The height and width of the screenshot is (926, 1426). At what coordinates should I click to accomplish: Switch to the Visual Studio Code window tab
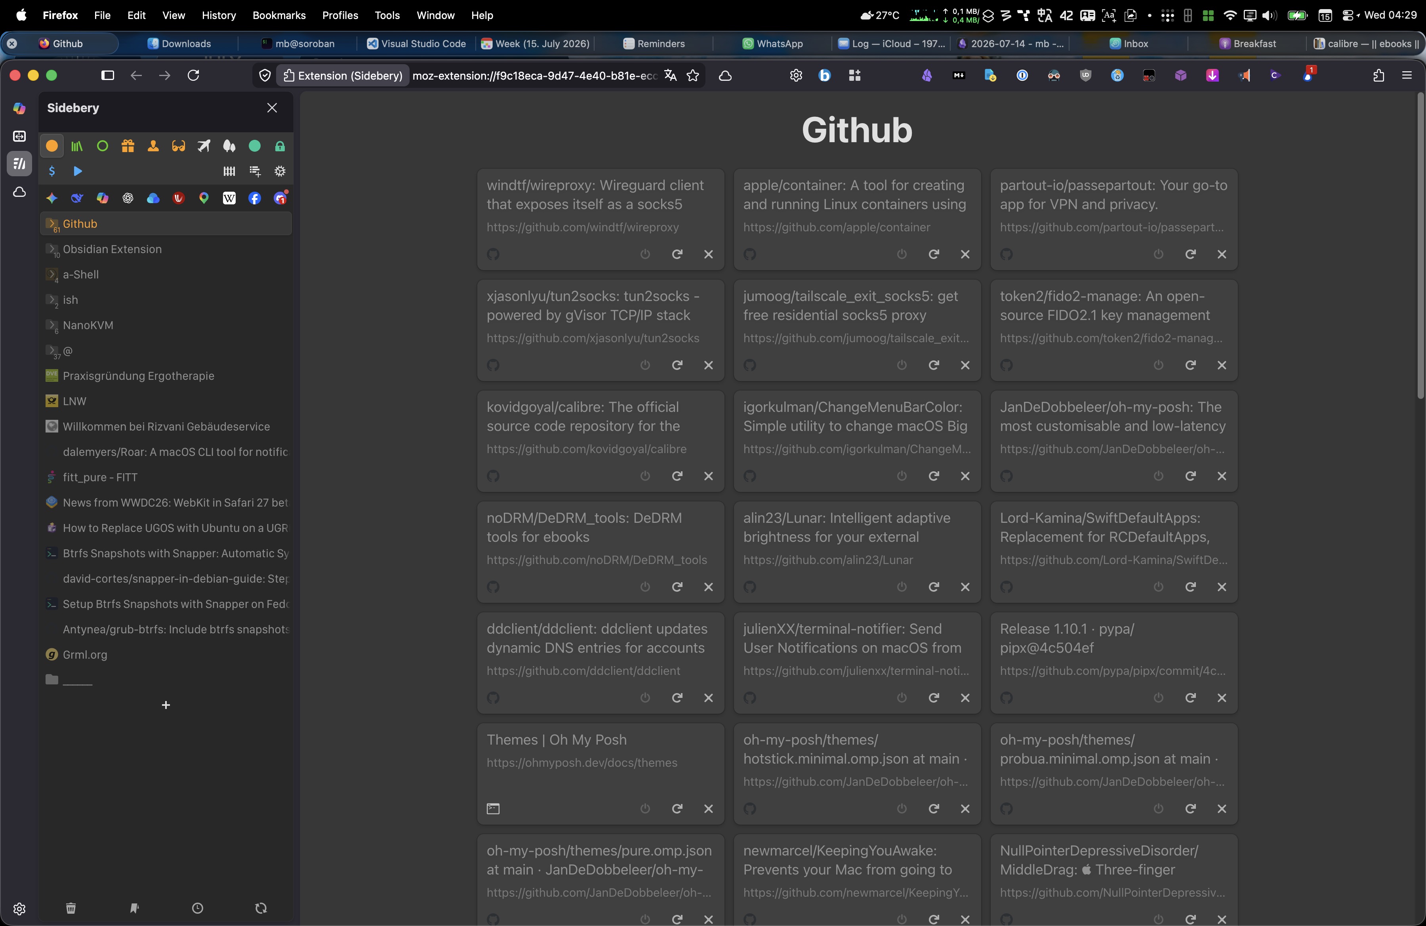click(x=416, y=43)
